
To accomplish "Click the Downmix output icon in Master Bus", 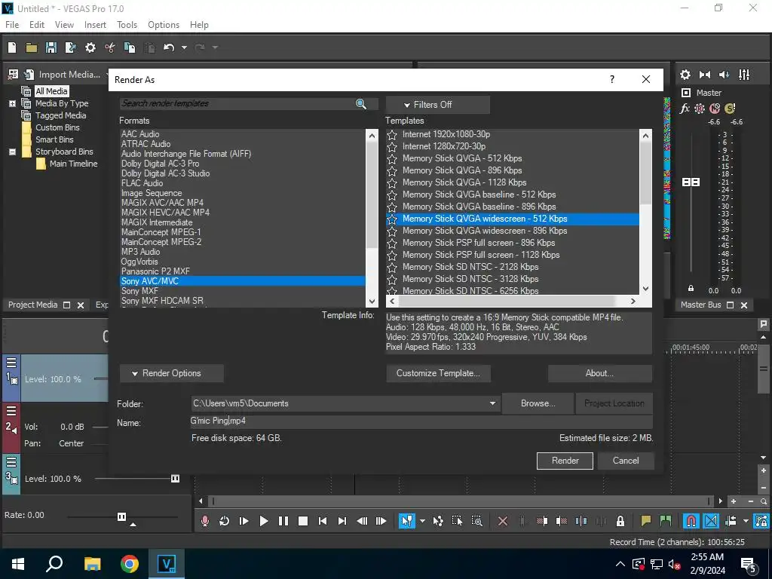I will pos(705,75).
